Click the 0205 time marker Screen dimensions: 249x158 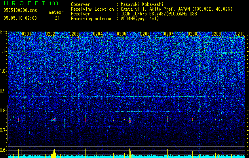(122, 34)
